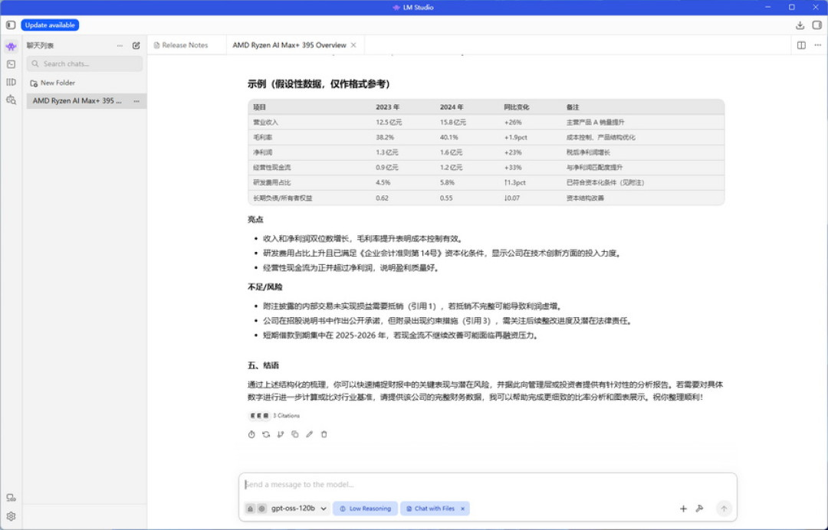Toggle the left sidebar panel icon
The height and width of the screenshot is (530, 828).
point(11,25)
